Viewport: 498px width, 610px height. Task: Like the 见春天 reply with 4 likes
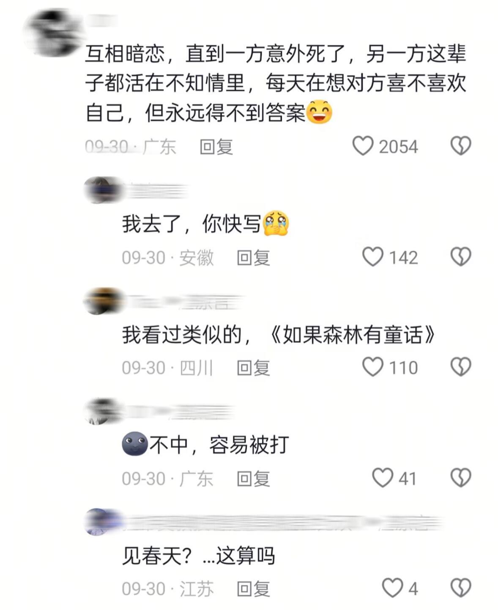[x=392, y=588]
